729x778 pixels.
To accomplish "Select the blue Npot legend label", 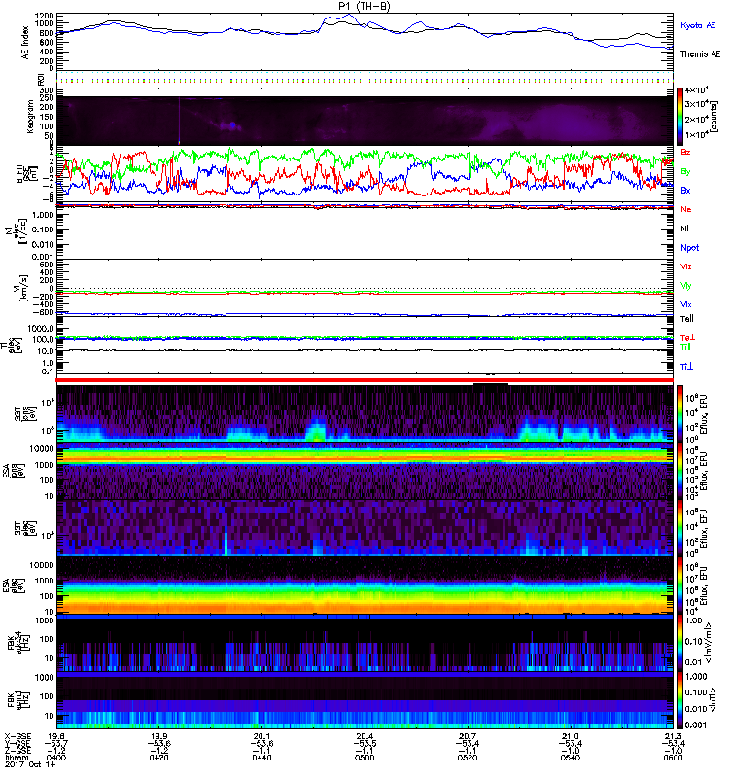I will tap(689, 248).
